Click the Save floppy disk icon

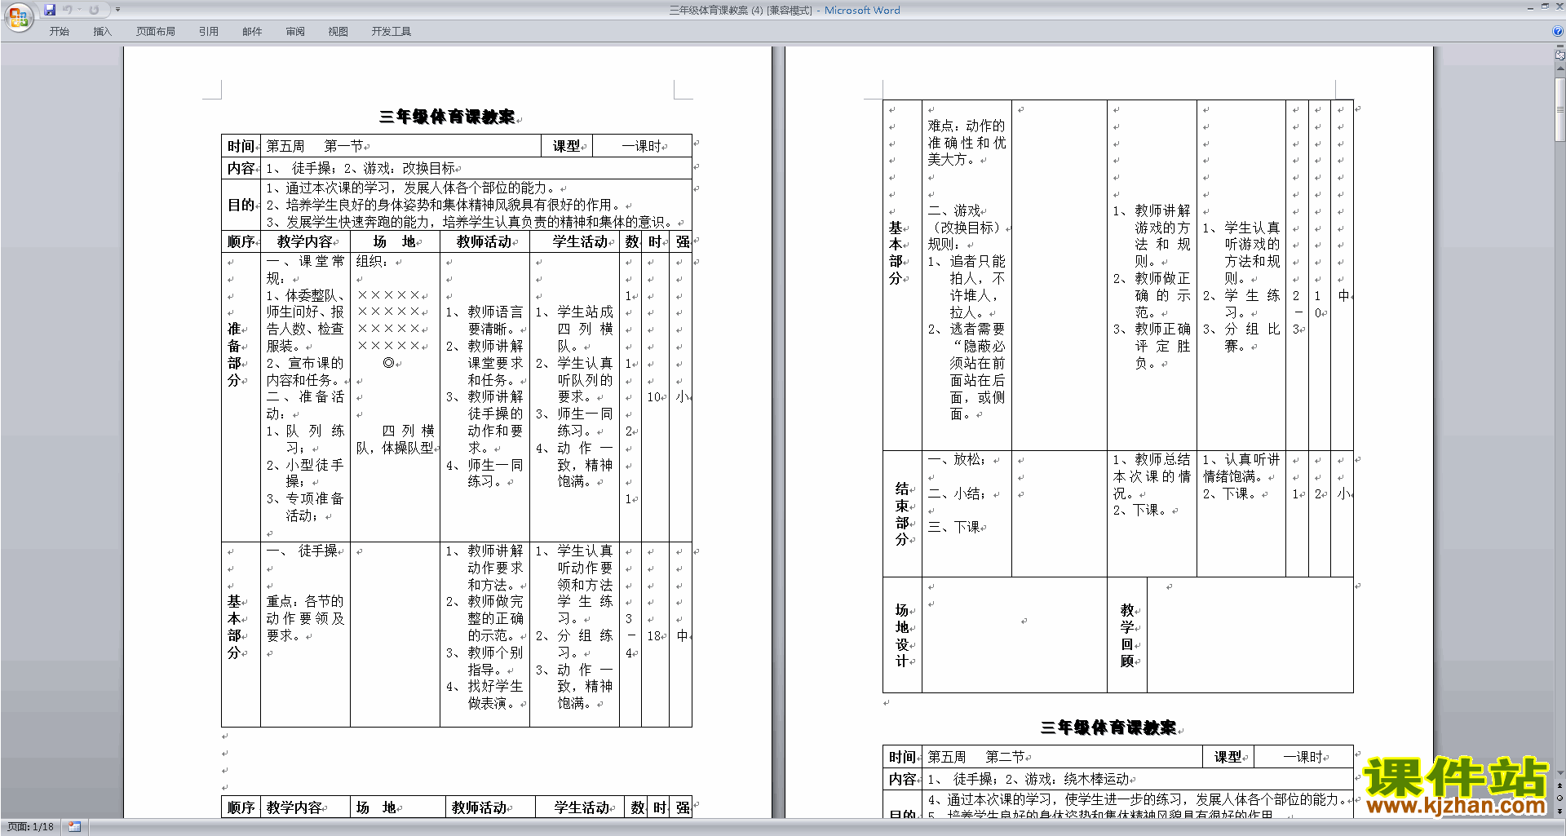point(50,10)
